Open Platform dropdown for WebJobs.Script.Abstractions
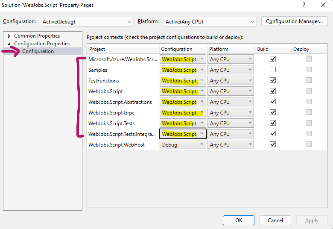The image size is (333, 229). tap(231, 102)
